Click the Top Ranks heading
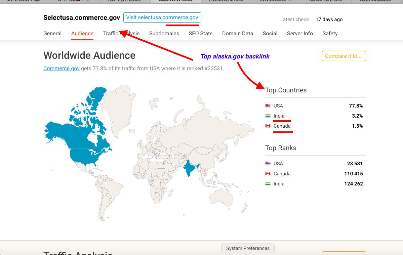This screenshot has width=403, height=255. (x=281, y=148)
